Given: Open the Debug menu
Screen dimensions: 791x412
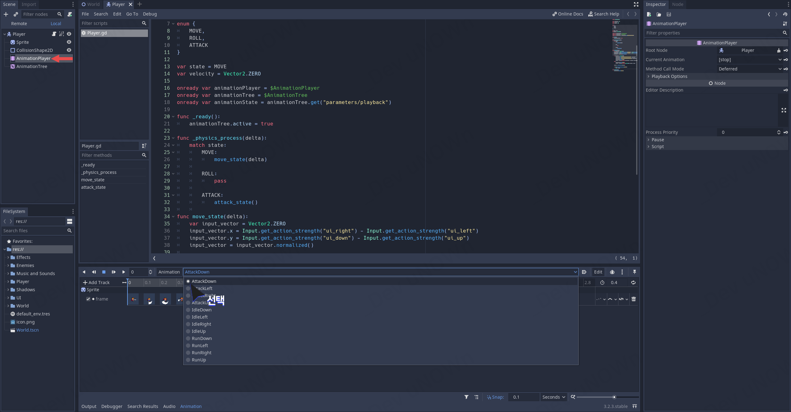Looking at the screenshot, I should [x=150, y=14].
